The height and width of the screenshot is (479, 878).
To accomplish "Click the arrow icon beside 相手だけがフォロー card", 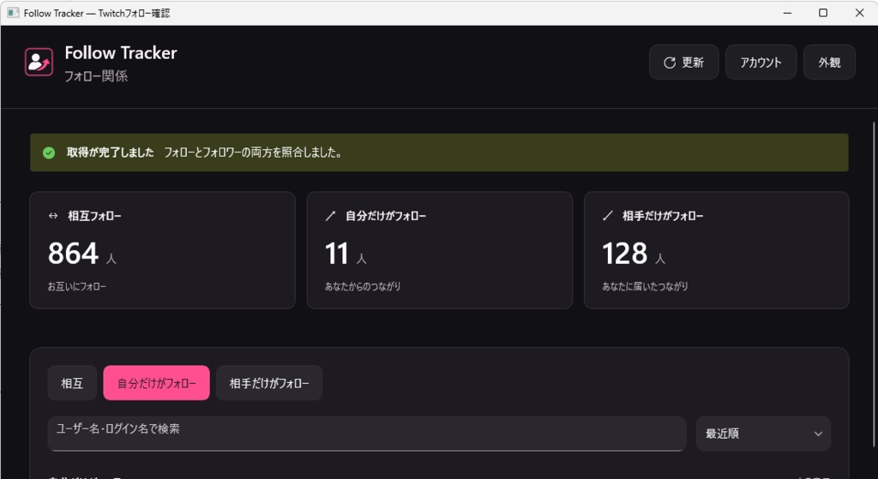I will pos(608,215).
